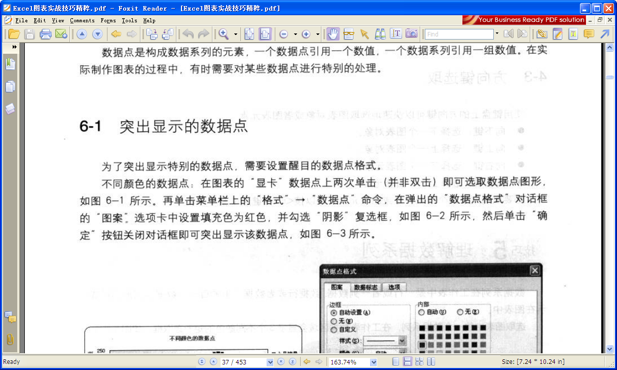Click the Save icon in toolbar

(29, 34)
